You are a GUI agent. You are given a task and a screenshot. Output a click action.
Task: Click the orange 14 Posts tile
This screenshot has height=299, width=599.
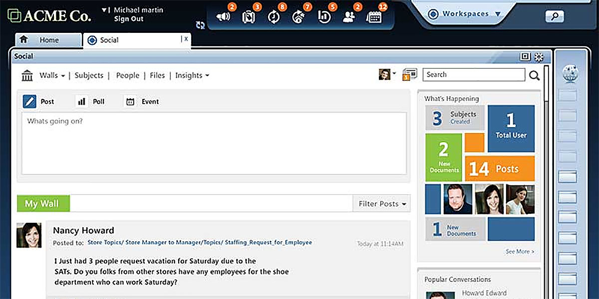pos(500,169)
